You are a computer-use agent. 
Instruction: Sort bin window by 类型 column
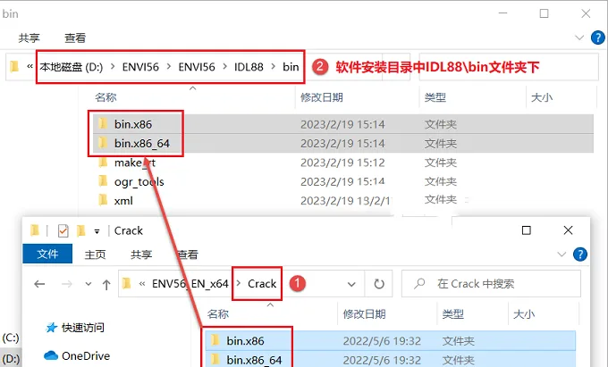(435, 97)
